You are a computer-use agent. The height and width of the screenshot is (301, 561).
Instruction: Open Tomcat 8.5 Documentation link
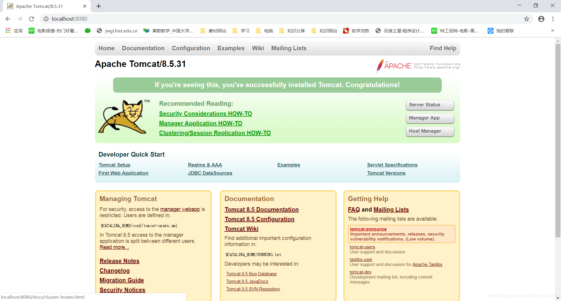(262, 210)
